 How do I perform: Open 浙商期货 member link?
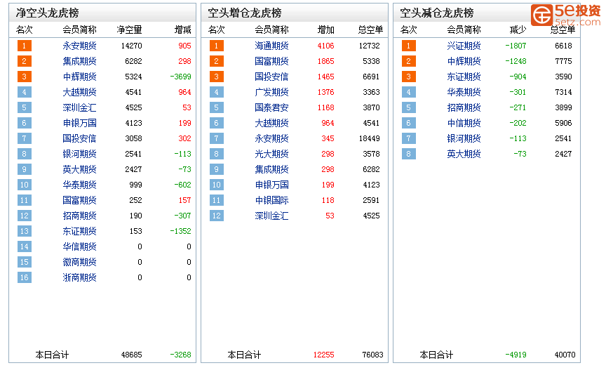(x=79, y=278)
